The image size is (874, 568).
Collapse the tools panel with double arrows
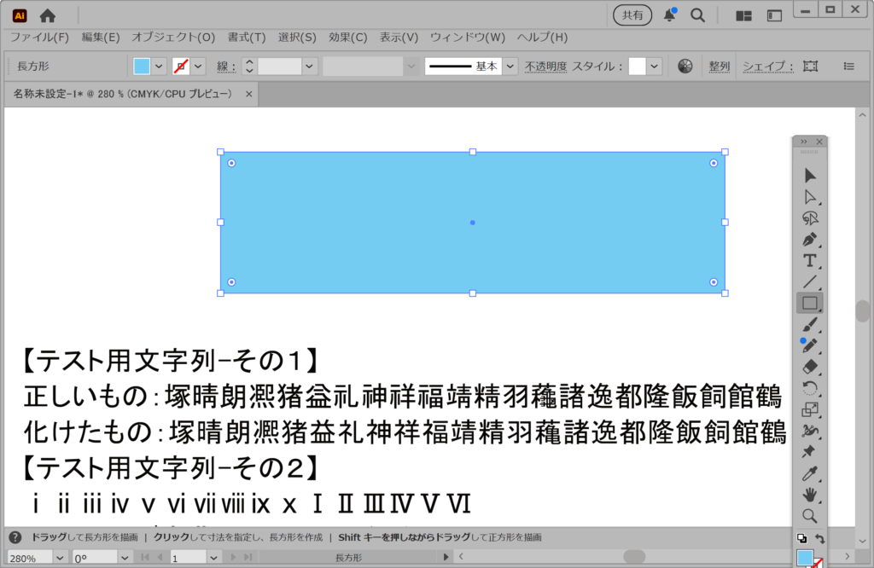(803, 142)
